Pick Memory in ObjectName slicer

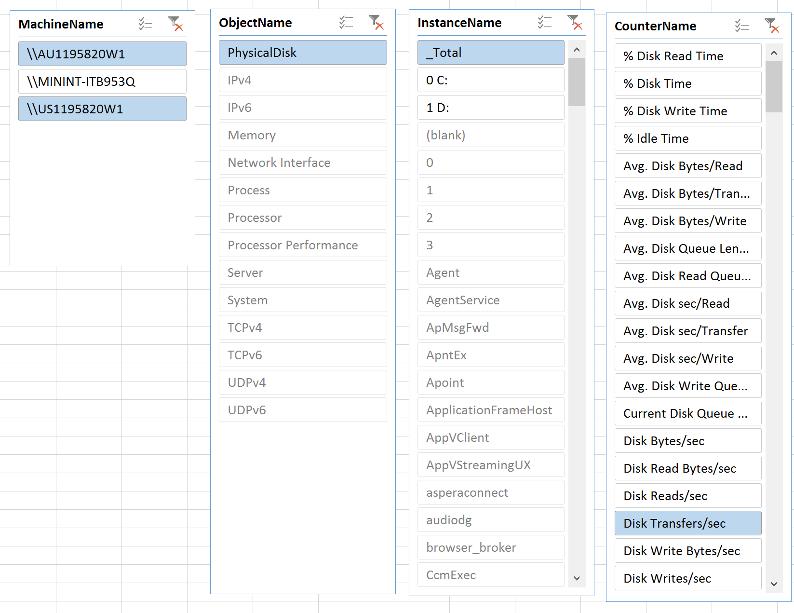303,135
